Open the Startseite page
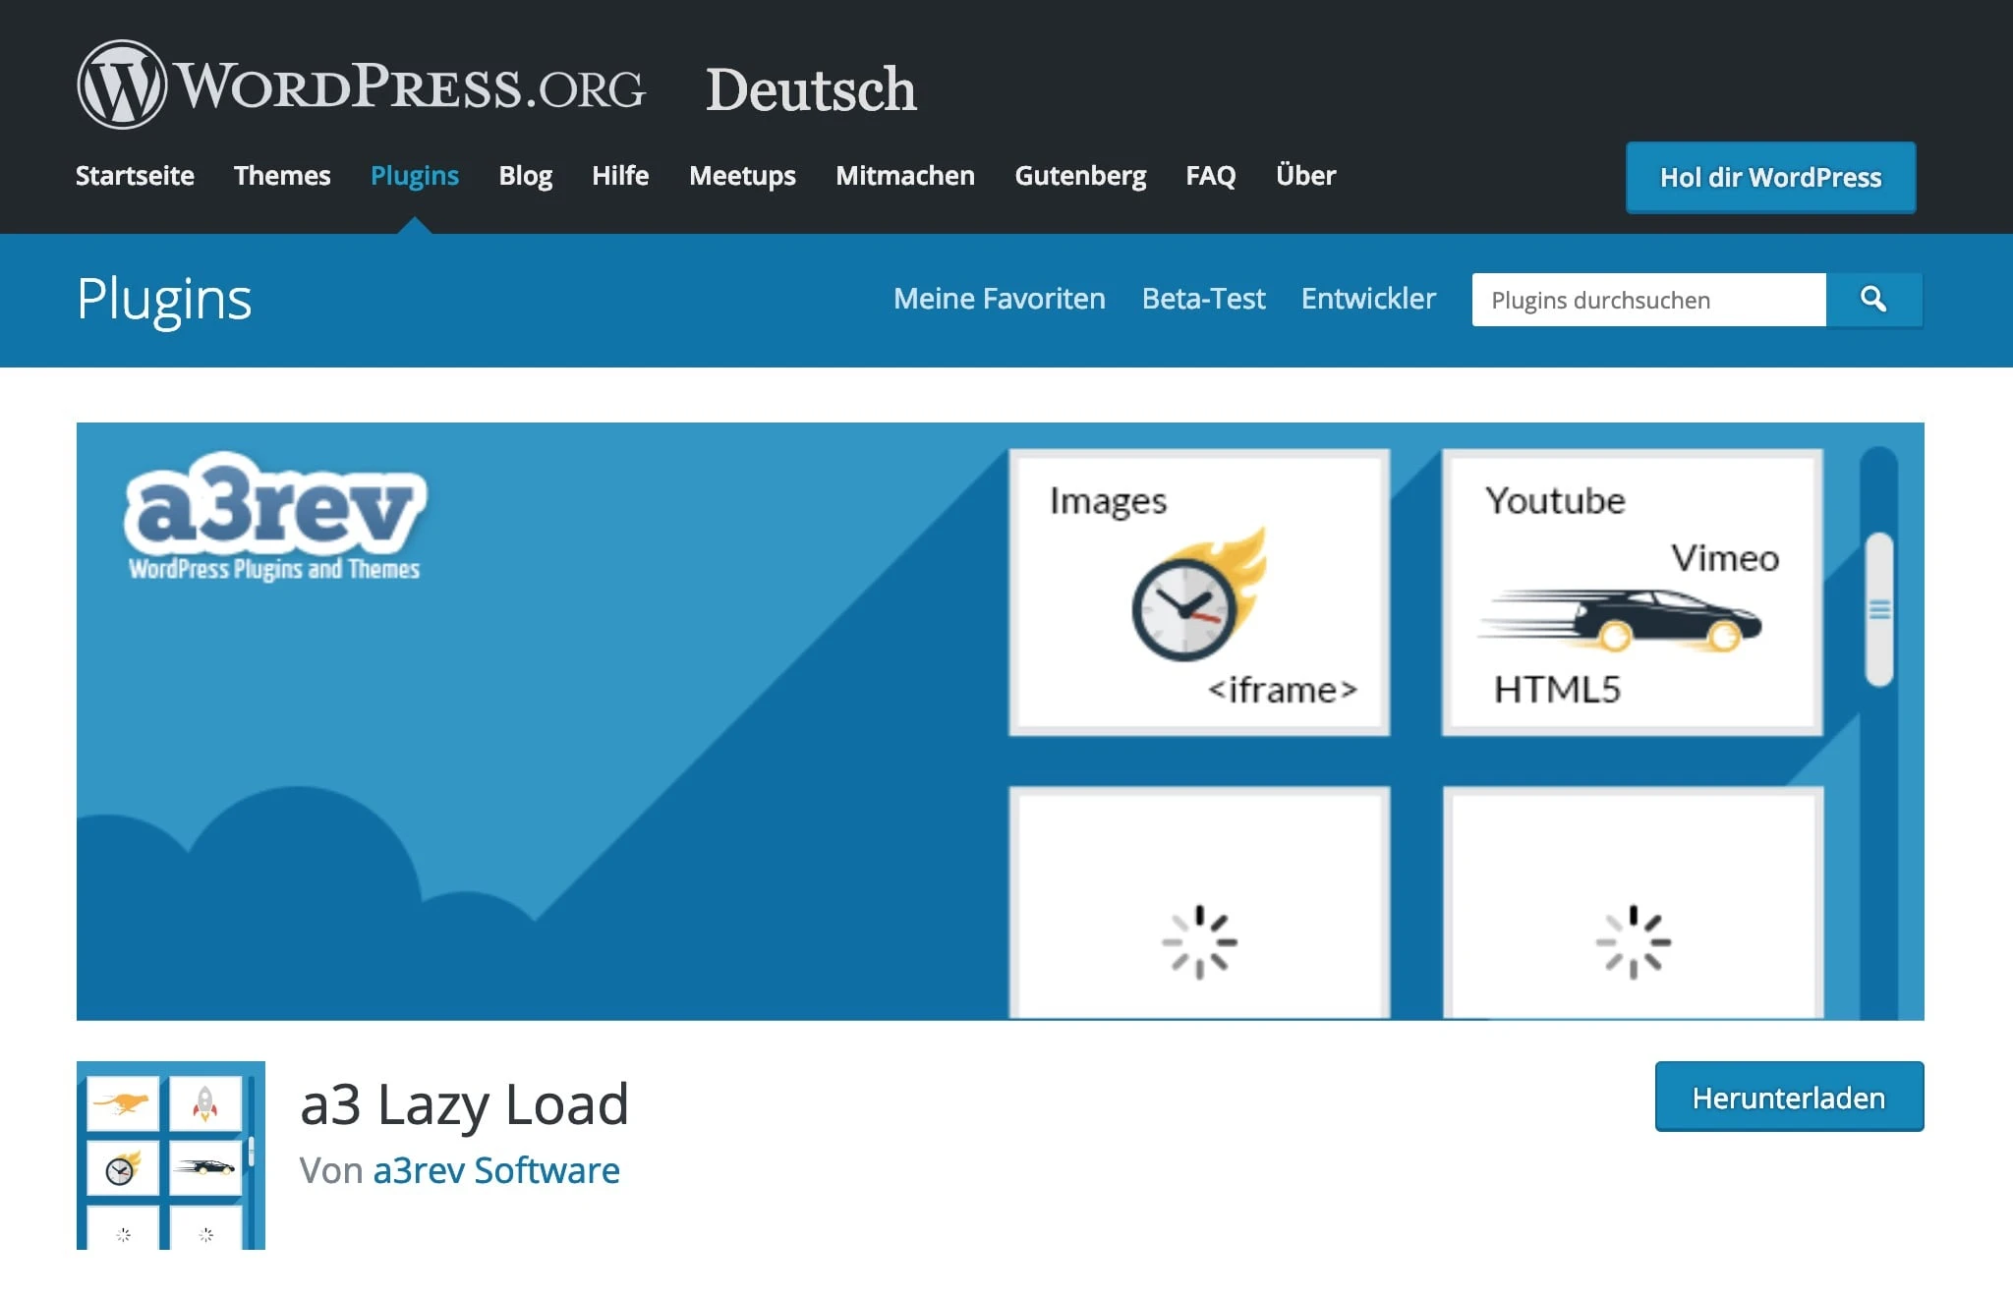The height and width of the screenshot is (1297, 2013). (x=135, y=175)
